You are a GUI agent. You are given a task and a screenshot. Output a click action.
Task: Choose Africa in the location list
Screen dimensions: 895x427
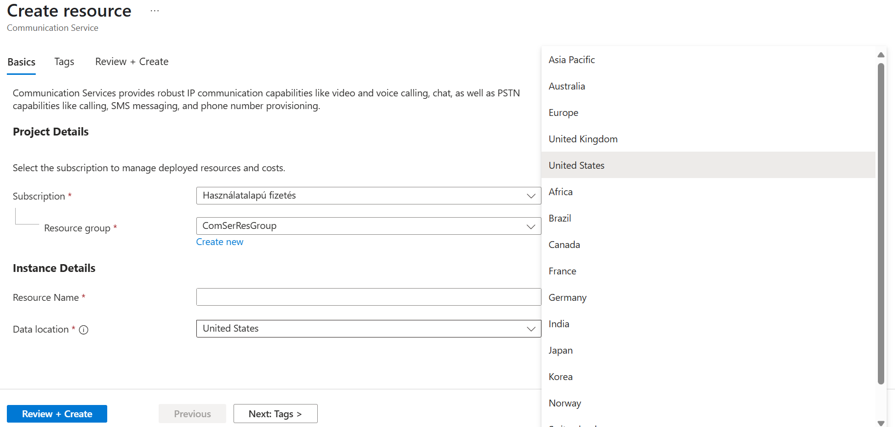click(708, 192)
